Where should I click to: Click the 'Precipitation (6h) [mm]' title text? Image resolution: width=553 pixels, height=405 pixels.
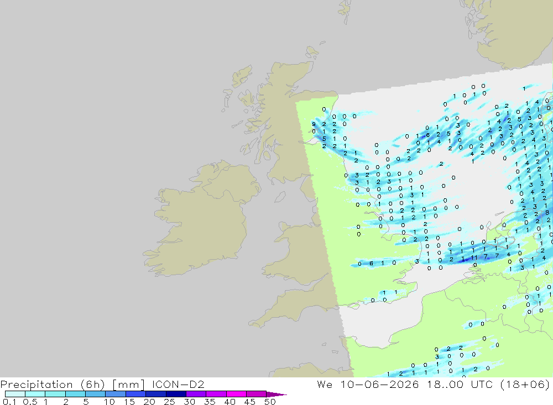tap(72, 385)
